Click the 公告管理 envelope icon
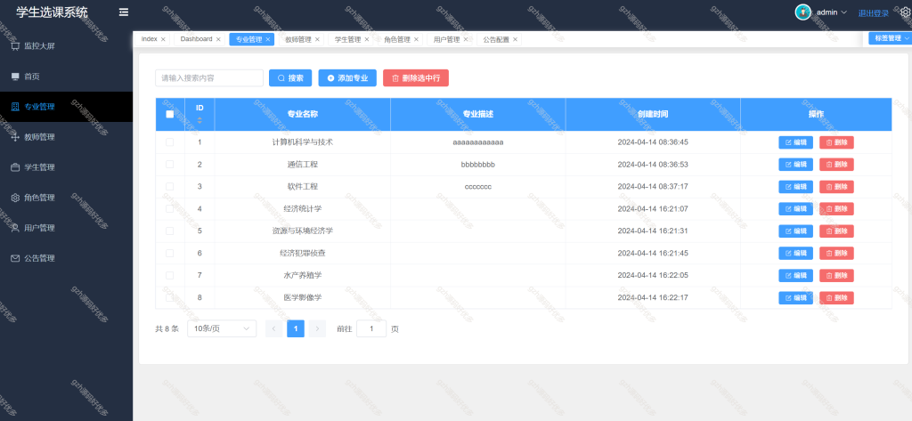 click(x=15, y=258)
